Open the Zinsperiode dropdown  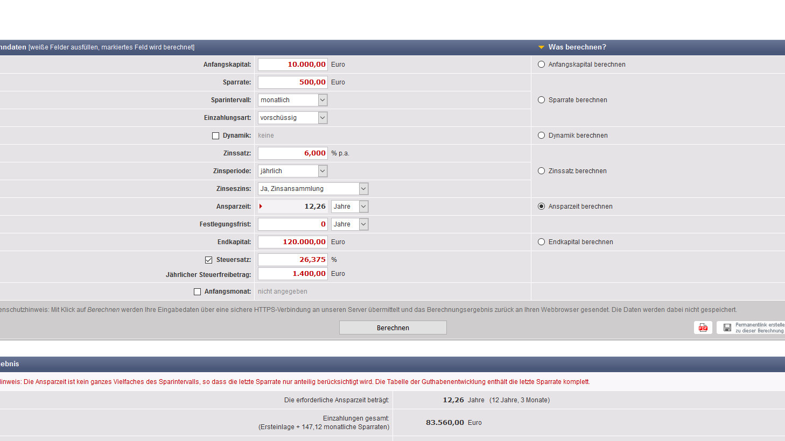pyautogui.click(x=292, y=171)
